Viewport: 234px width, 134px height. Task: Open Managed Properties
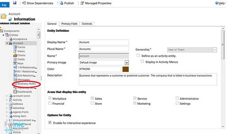click(x=96, y=3)
